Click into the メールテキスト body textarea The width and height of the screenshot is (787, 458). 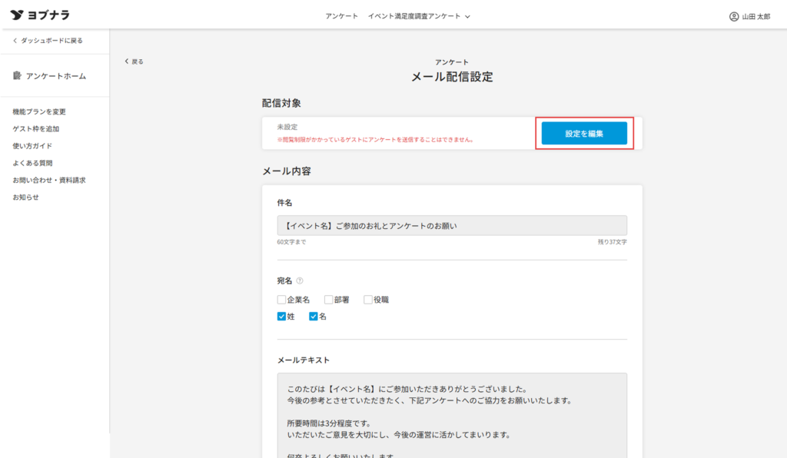451,415
